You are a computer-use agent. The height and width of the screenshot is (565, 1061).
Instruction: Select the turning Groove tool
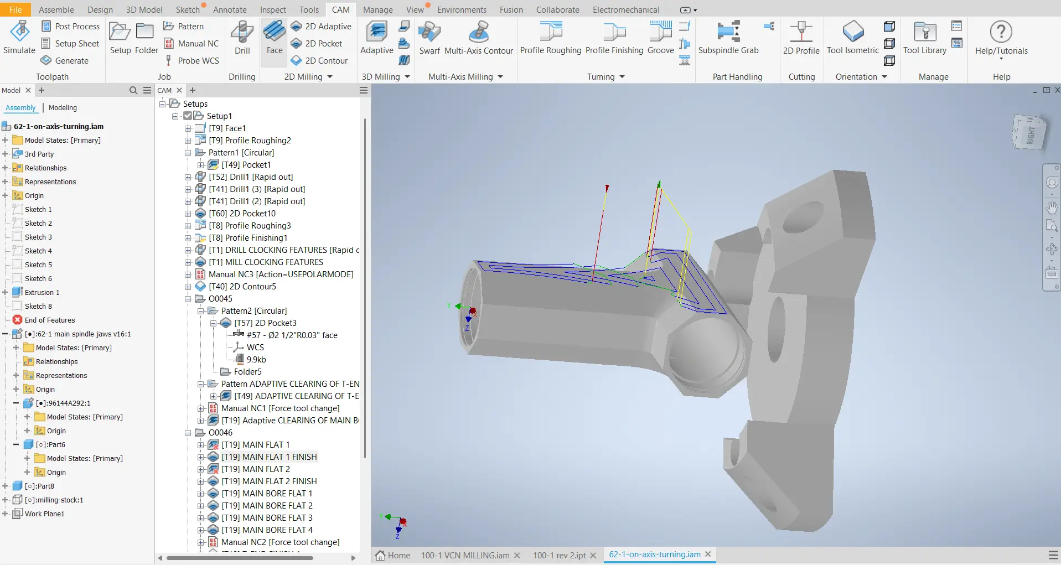point(661,38)
